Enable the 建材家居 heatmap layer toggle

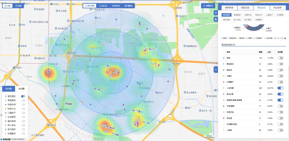[x=23, y=121]
